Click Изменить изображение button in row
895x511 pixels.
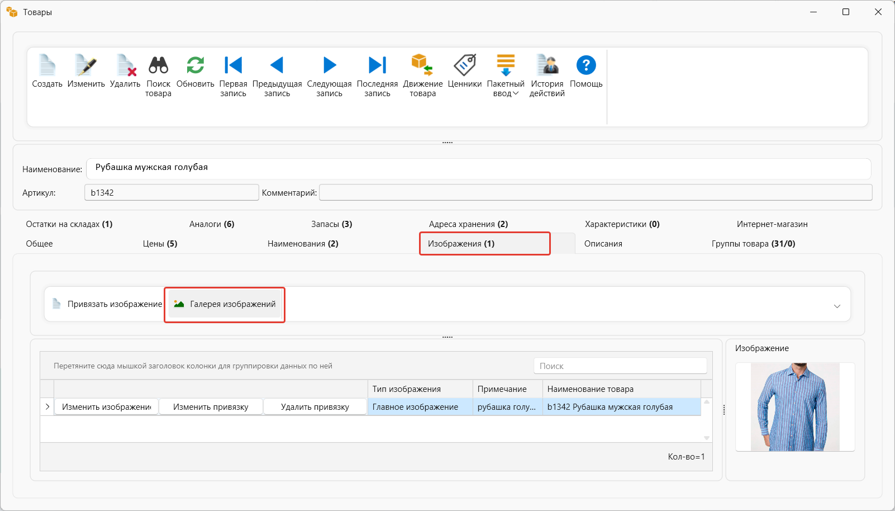[x=106, y=407]
